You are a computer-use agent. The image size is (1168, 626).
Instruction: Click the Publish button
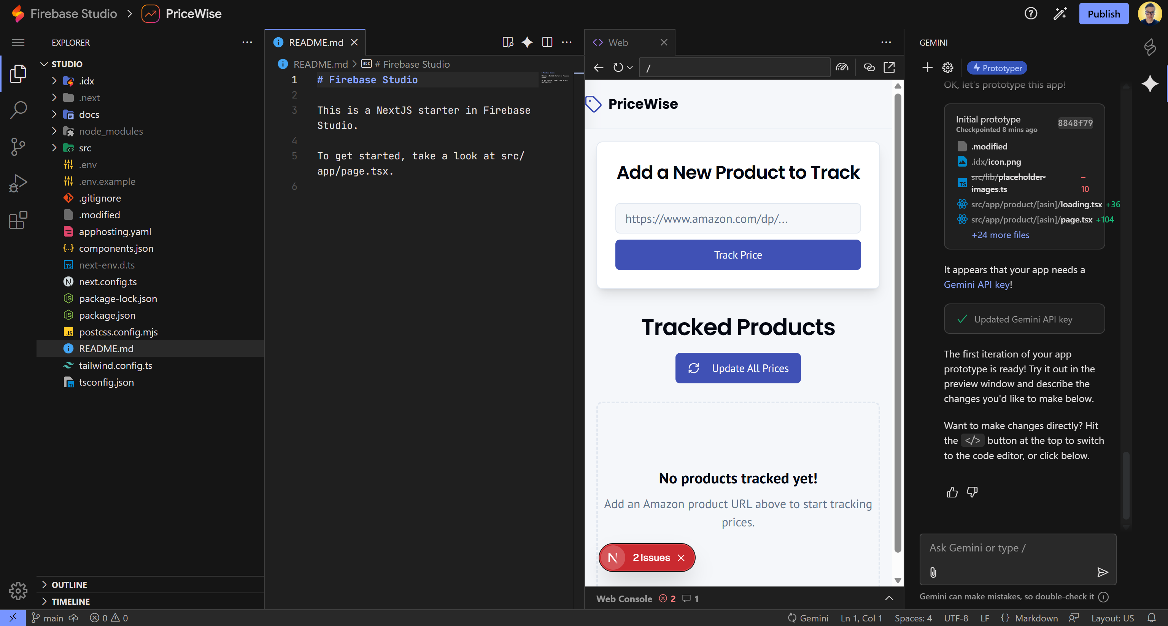click(x=1103, y=14)
